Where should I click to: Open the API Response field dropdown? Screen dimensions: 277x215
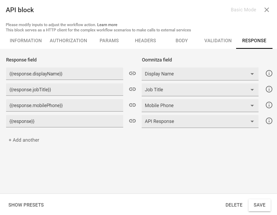[252, 121]
